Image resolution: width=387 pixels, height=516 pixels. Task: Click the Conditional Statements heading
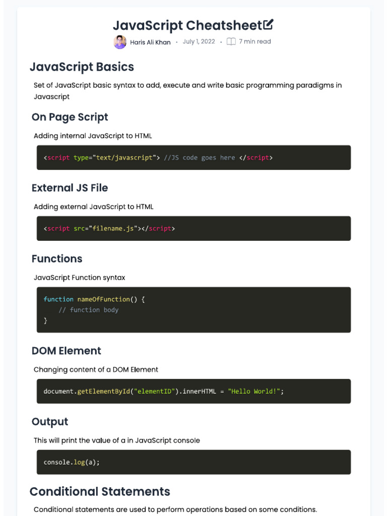coord(100,492)
